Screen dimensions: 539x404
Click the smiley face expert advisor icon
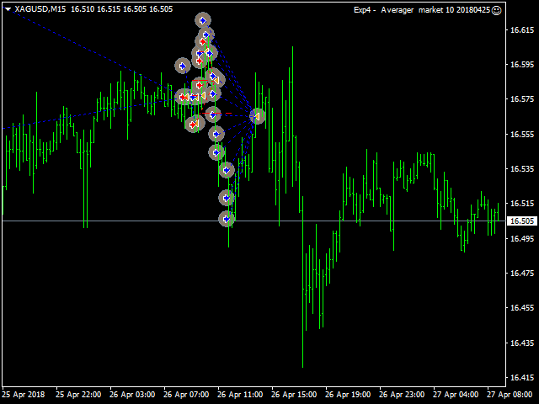point(496,11)
